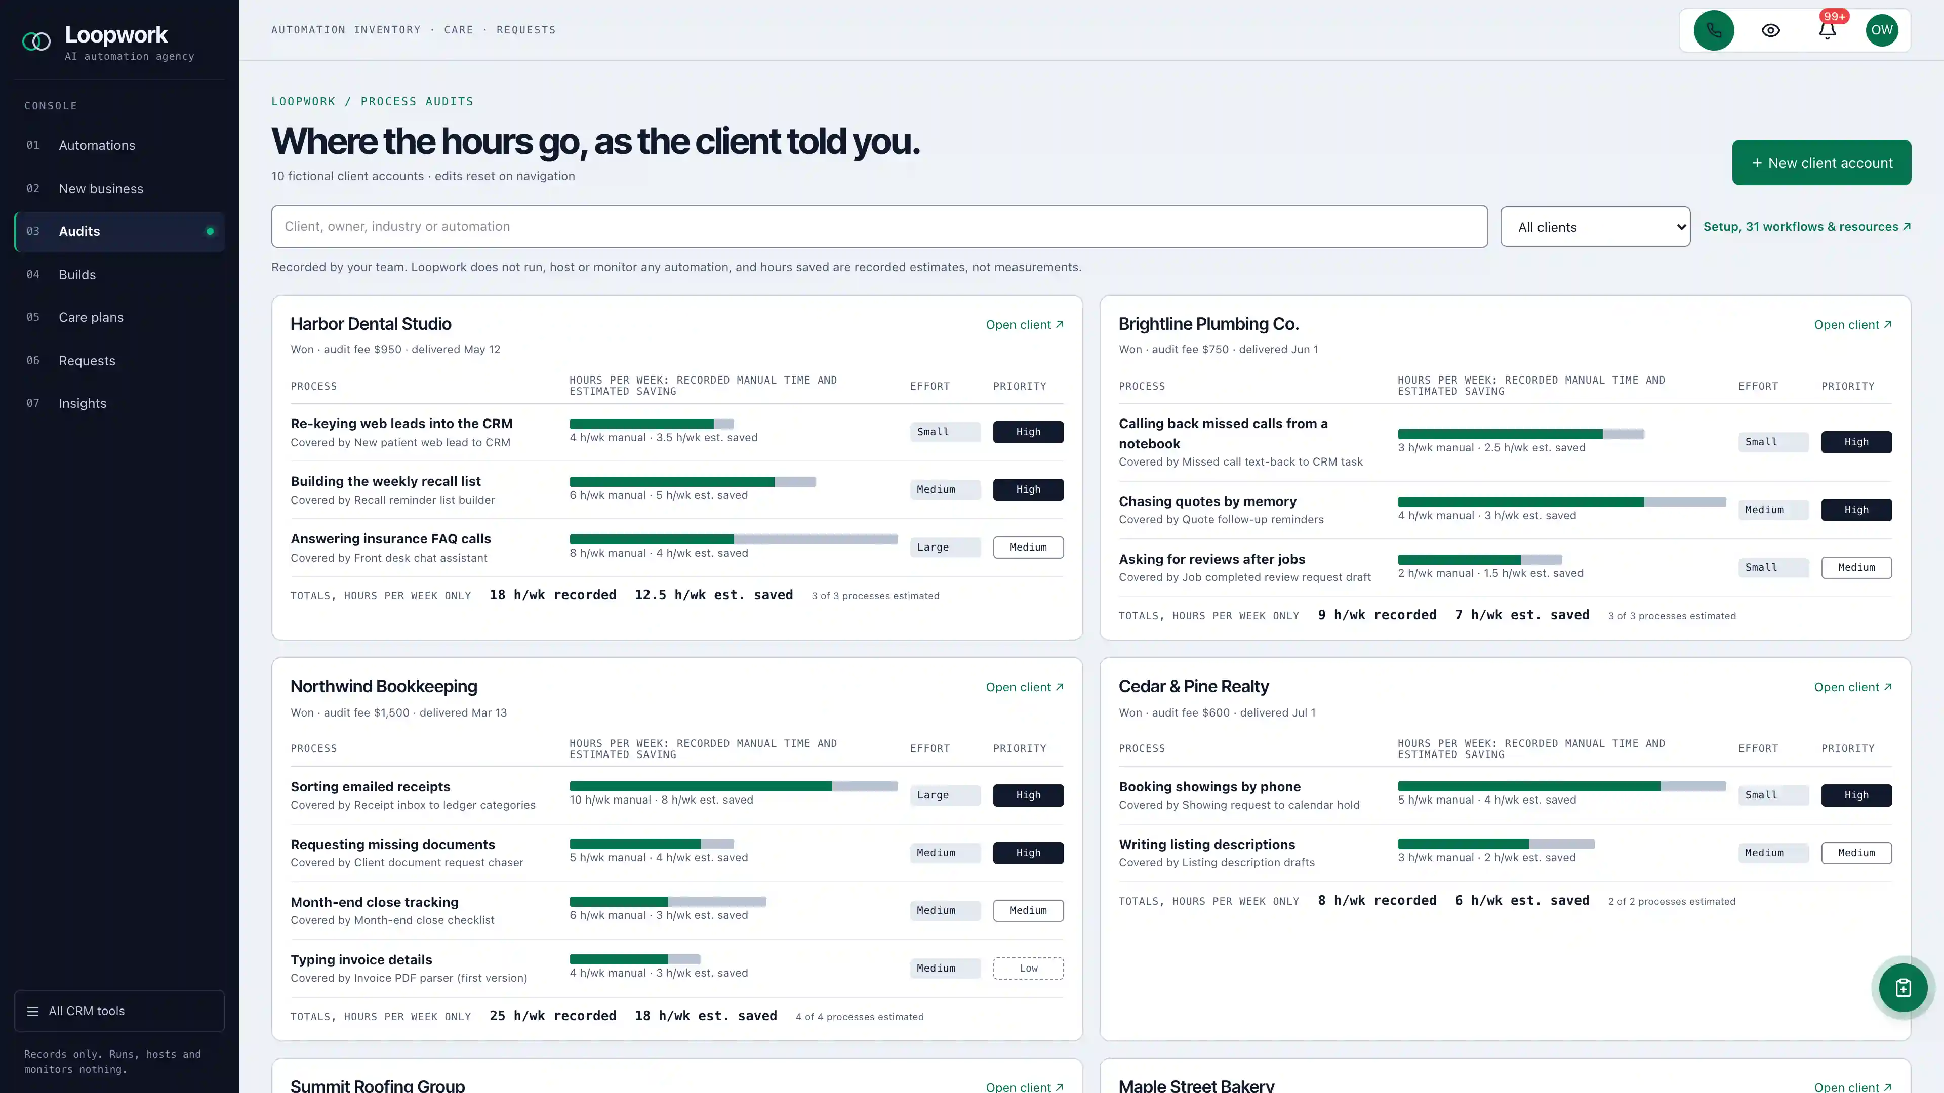
Task: Click the All CRM tools button
Action: (x=119, y=1011)
